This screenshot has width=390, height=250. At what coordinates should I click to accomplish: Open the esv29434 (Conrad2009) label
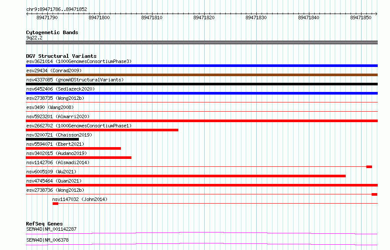click(x=54, y=70)
